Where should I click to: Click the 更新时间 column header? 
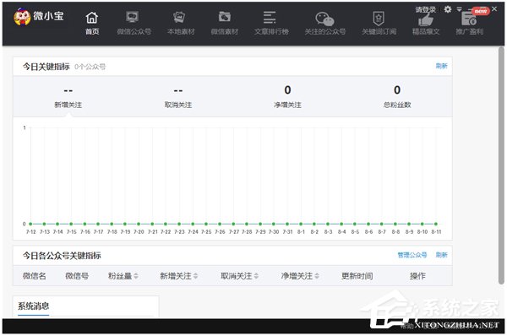(357, 276)
